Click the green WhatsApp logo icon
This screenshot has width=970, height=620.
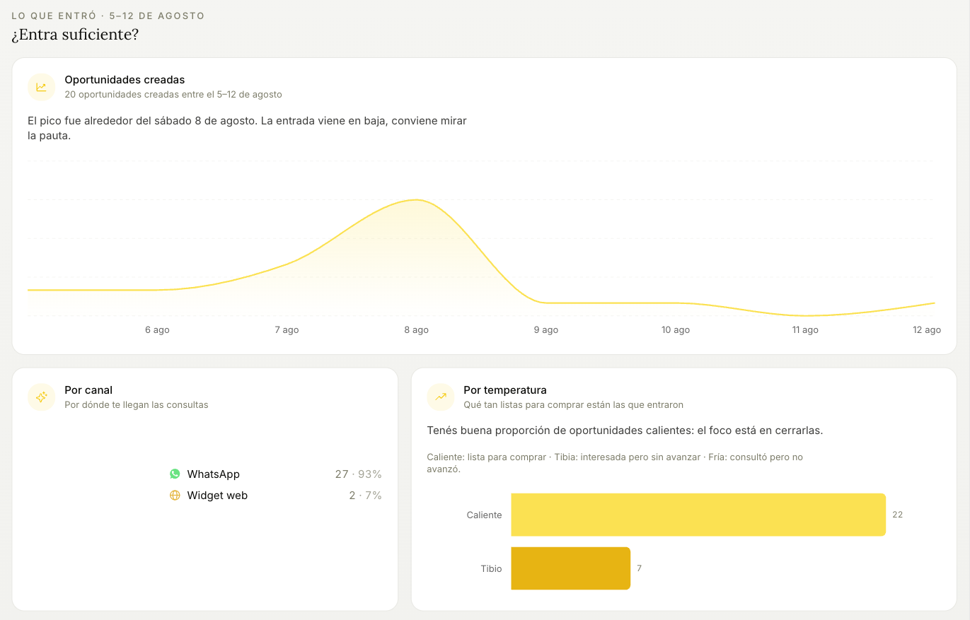pyautogui.click(x=175, y=474)
